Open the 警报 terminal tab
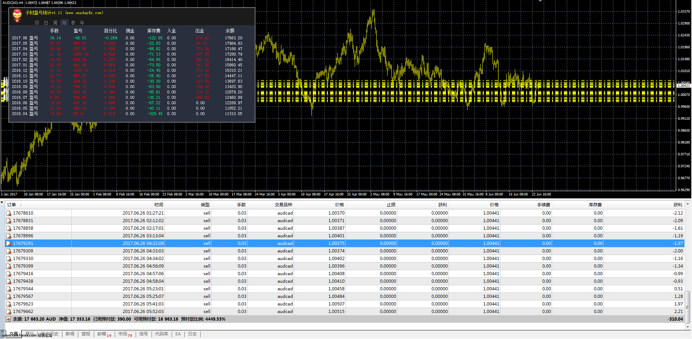The height and width of the screenshot is (339, 692). (86, 334)
